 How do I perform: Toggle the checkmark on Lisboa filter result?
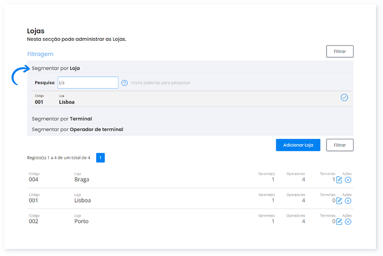pyautogui.click(x=344, y=98)
